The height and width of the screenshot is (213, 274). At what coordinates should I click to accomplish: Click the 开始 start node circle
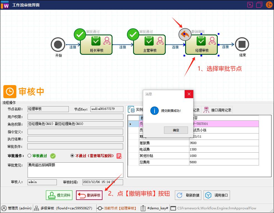point(58,44)
